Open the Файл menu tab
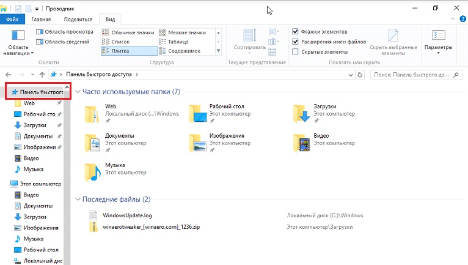 (x=12, y=19)
